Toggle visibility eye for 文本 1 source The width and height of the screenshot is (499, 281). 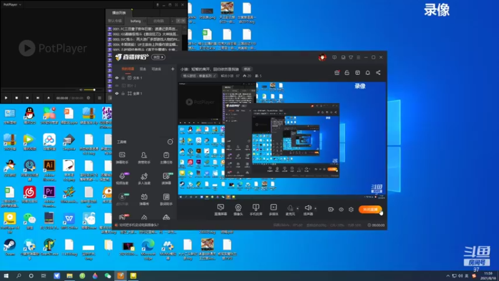[x=117, y=77]
